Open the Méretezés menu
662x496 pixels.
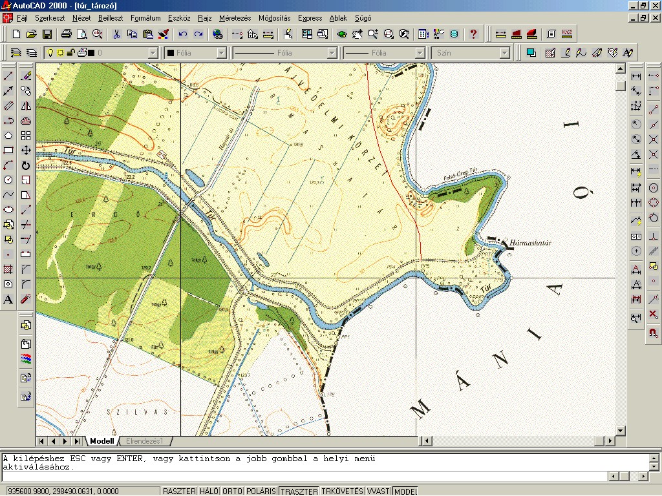click(x=235, y=18)
